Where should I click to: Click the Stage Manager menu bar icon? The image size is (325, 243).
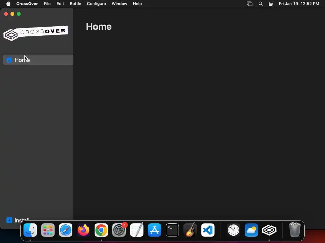coord(249,4)
